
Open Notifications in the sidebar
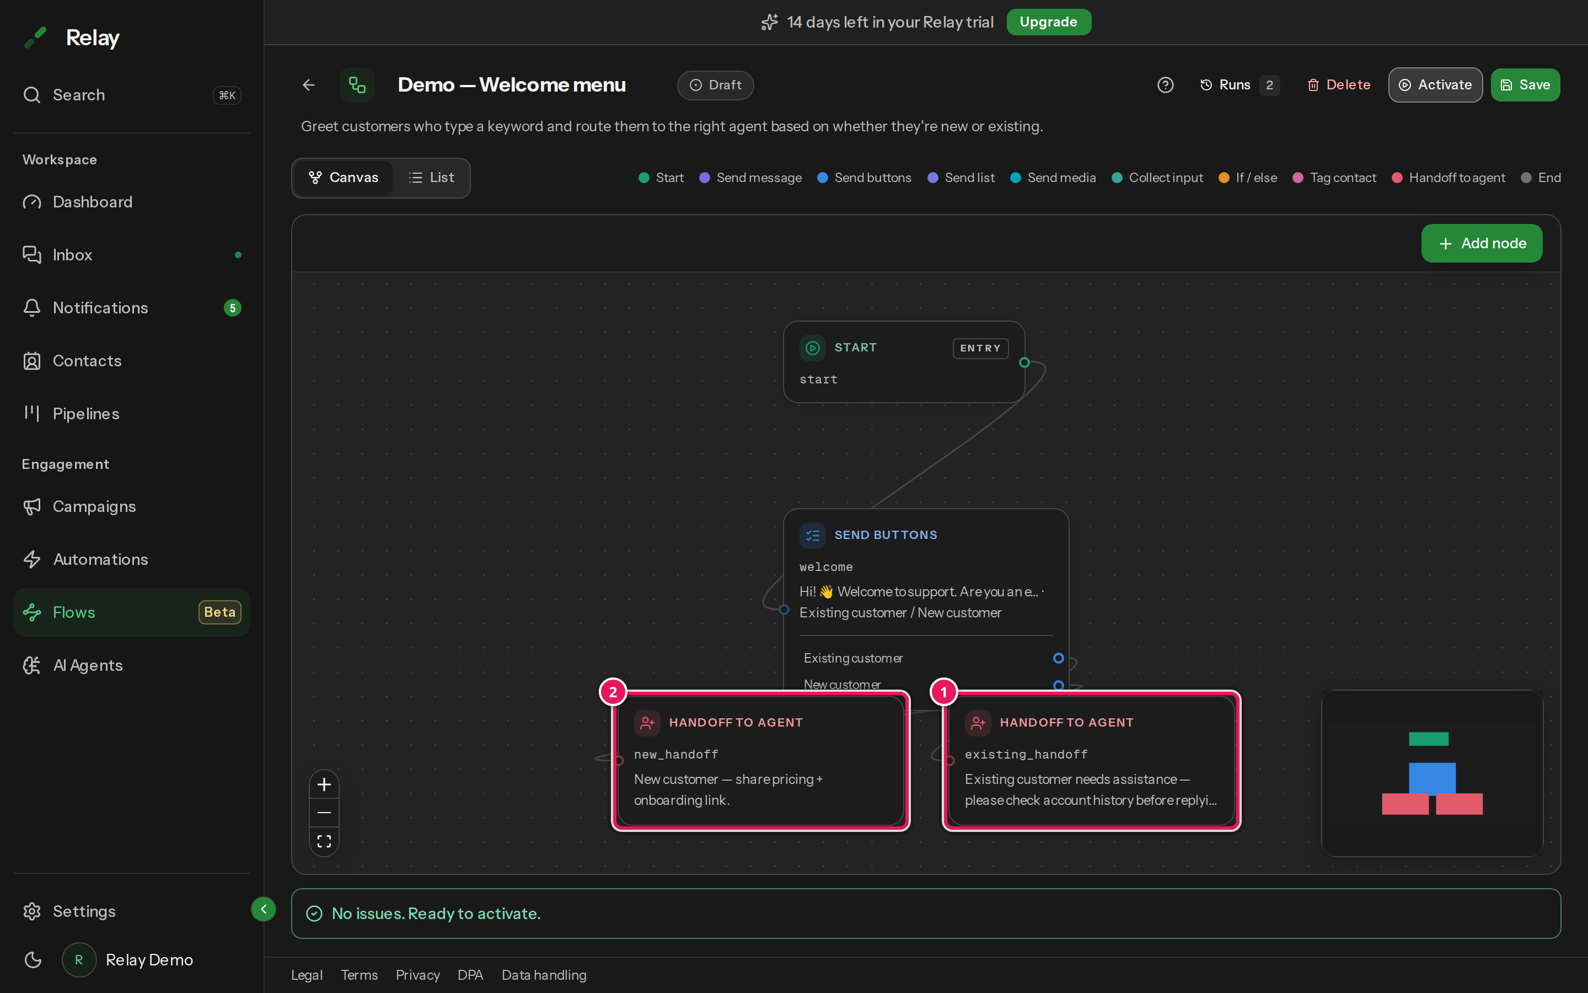131,307
